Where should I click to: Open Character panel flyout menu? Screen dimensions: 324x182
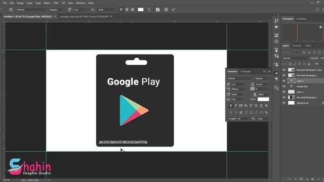pyautogui.click(x=269, y=71)
